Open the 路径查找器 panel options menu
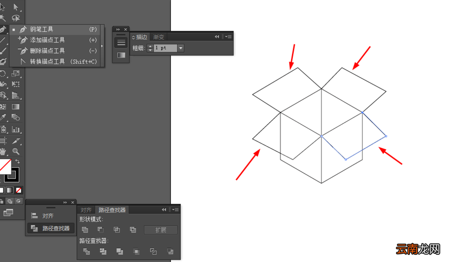The image size is (457, 262). click(175, 210)
